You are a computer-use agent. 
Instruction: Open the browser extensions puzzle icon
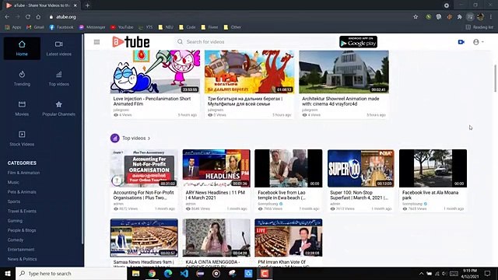(x=459, y=17)
